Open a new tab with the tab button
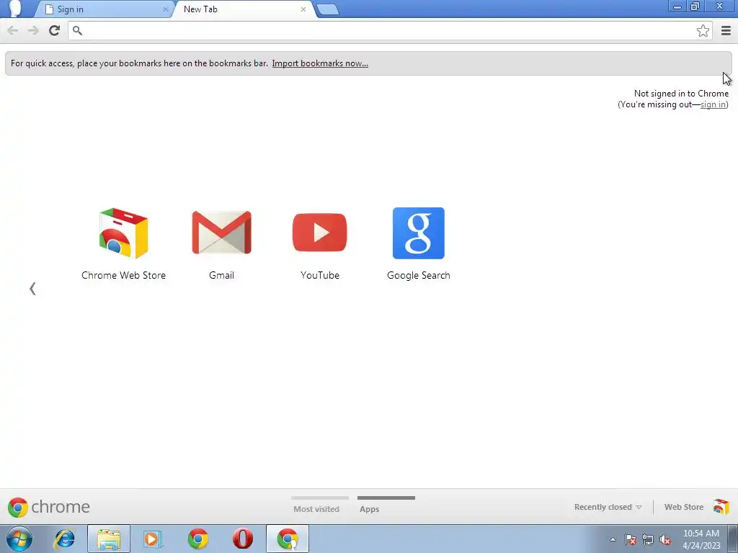Screen dimensions: 738x553 (x=328, y=9)
